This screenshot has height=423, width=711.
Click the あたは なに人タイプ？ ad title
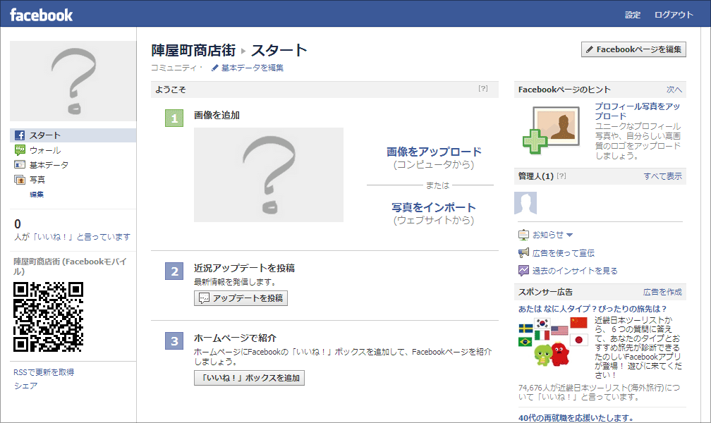pos(592,309)
